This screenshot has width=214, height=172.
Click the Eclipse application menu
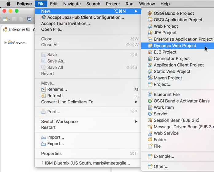tap(24, 4)
